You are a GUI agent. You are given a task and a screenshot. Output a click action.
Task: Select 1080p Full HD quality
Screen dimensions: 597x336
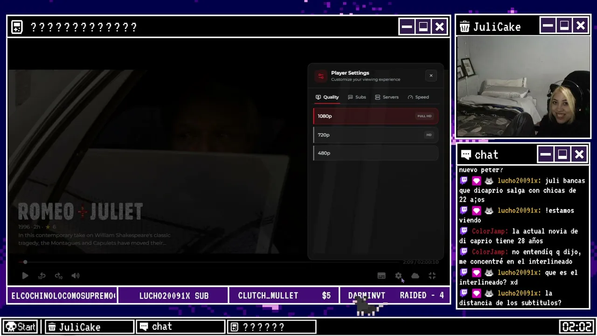click(375, 116)
